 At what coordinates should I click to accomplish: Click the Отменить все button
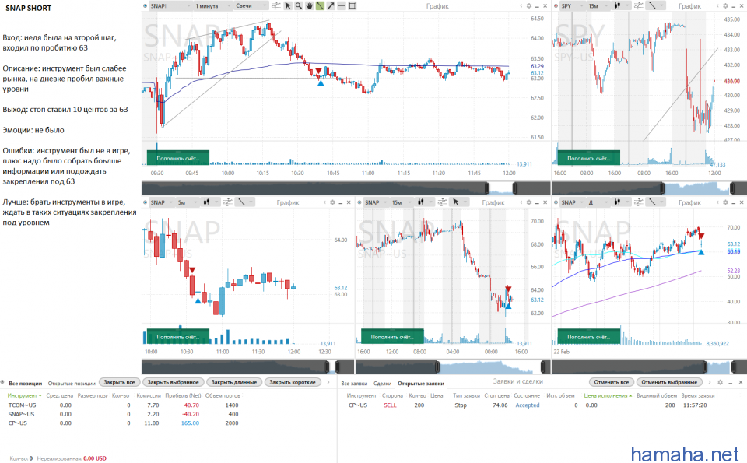(612, 382)
